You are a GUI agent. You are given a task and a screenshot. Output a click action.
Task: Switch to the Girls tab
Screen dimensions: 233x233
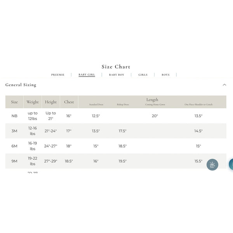coord(143,75)
